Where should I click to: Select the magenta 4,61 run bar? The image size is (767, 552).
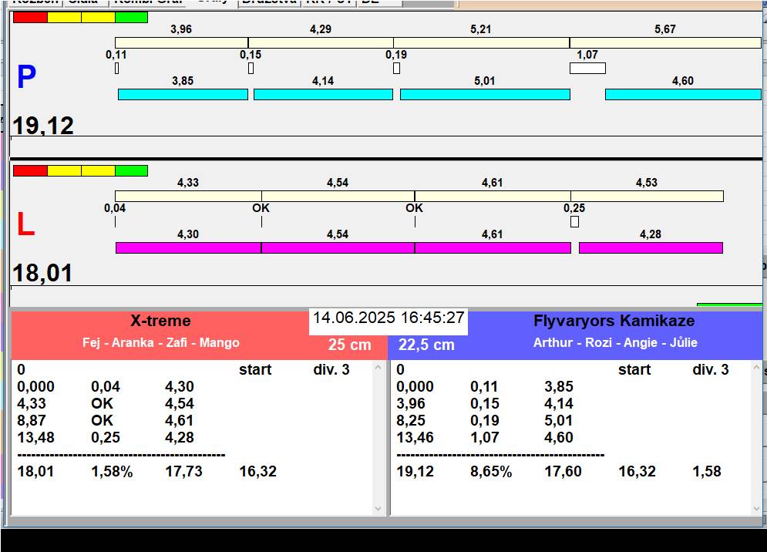tap(493, 247)
